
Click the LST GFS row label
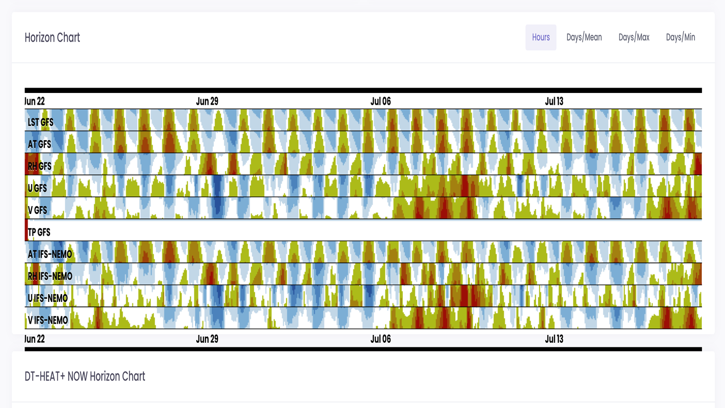click(40, 122)
